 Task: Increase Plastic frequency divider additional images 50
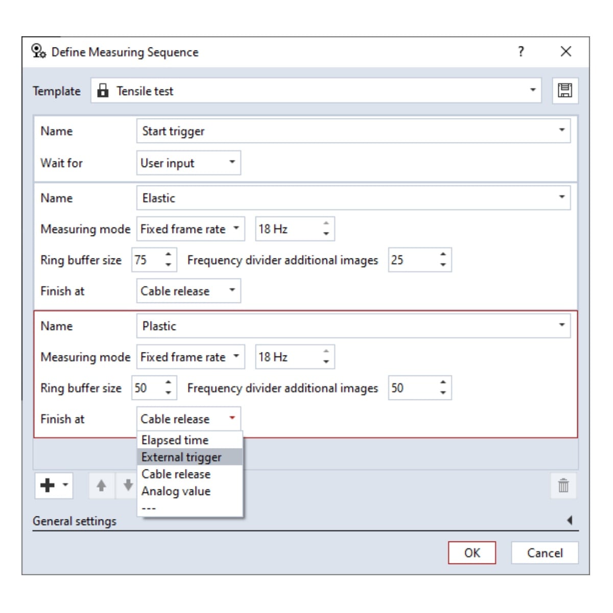click(443, 383)
